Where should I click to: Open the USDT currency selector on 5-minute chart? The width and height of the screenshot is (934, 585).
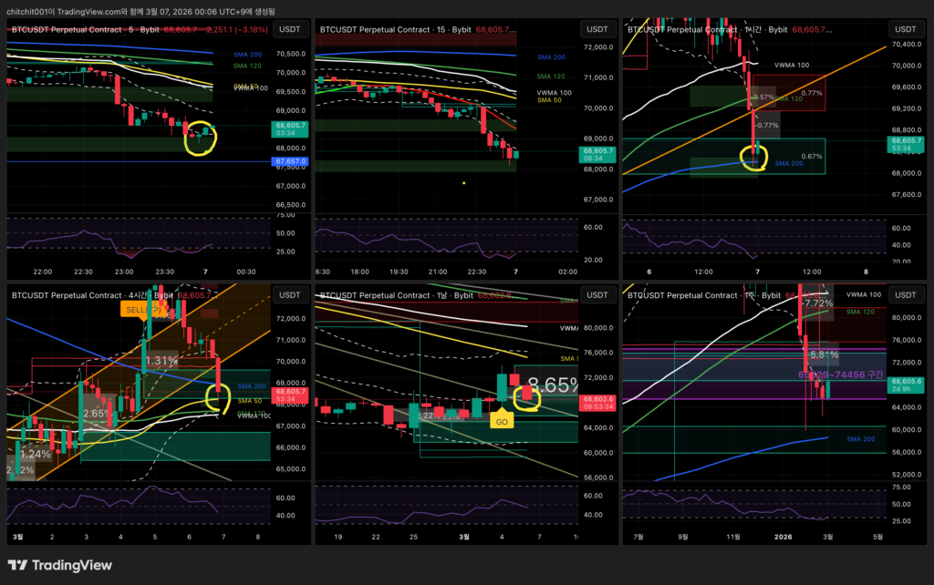[290, 29]
